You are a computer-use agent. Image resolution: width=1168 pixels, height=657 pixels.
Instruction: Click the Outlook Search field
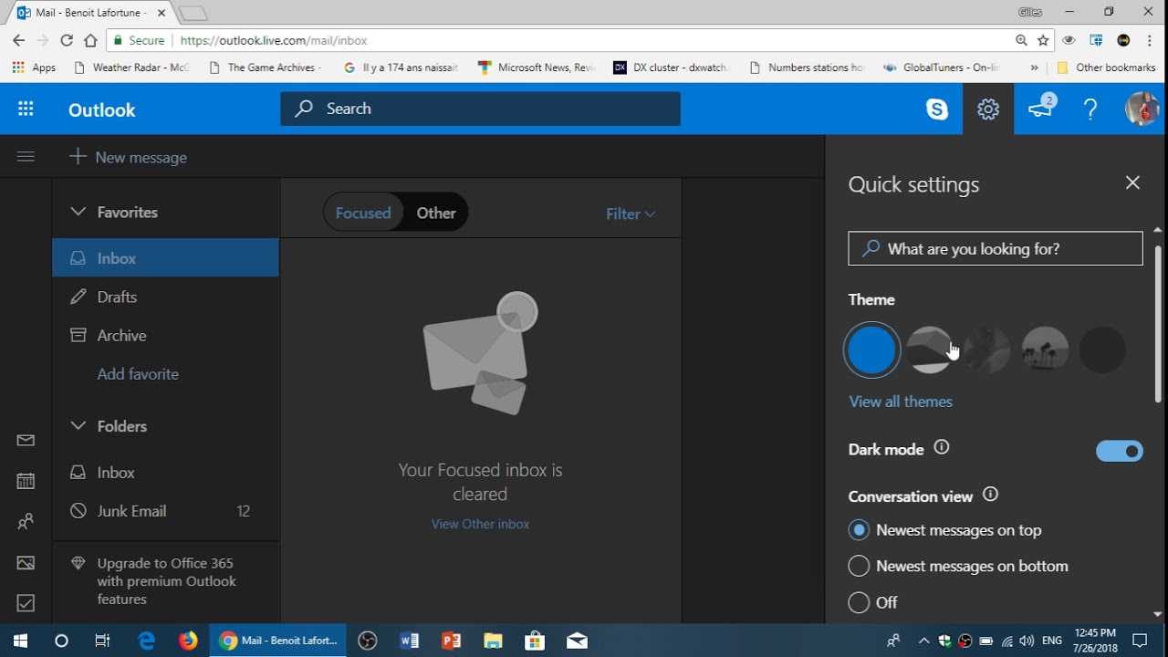(x=481, y=109)
